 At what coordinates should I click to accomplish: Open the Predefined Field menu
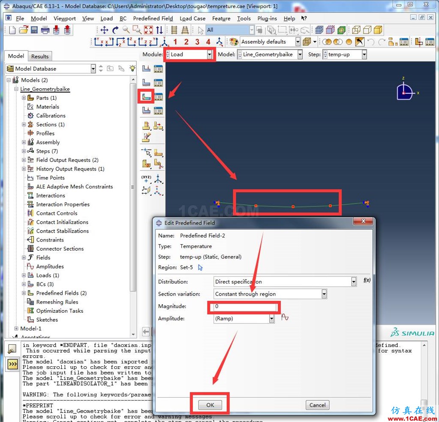click(x=153, y=18)
